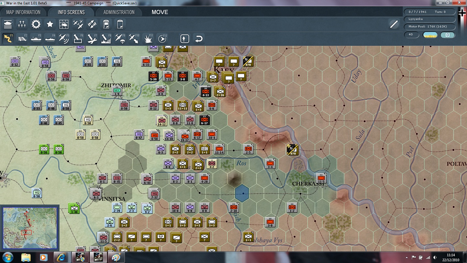Show the losses screen with crosses icon

[22, 24]
